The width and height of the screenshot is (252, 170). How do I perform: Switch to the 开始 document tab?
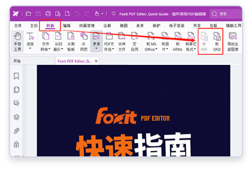point(33,61)
